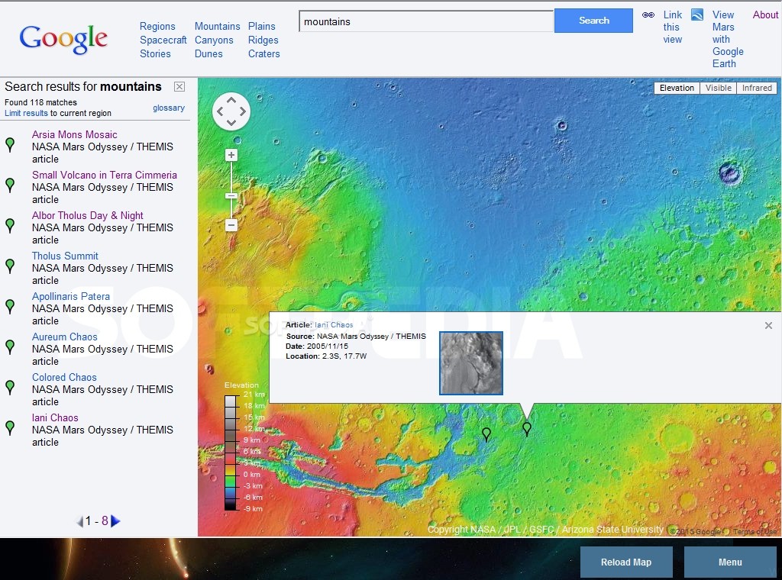Image resolution: width=782 pixels, height=580 pixels.
Task: Click the map pin left of the balloon pointer
Action: 486,434
